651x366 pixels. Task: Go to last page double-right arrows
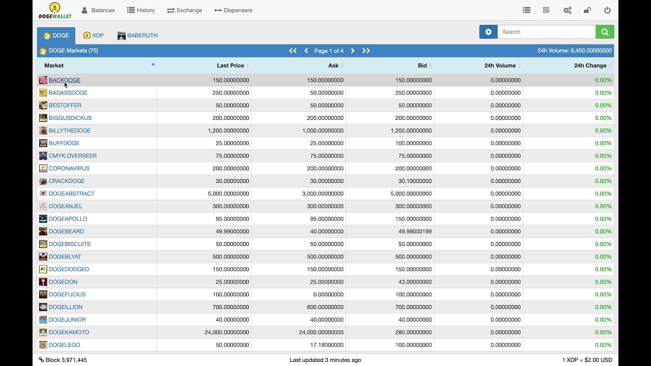366,51
